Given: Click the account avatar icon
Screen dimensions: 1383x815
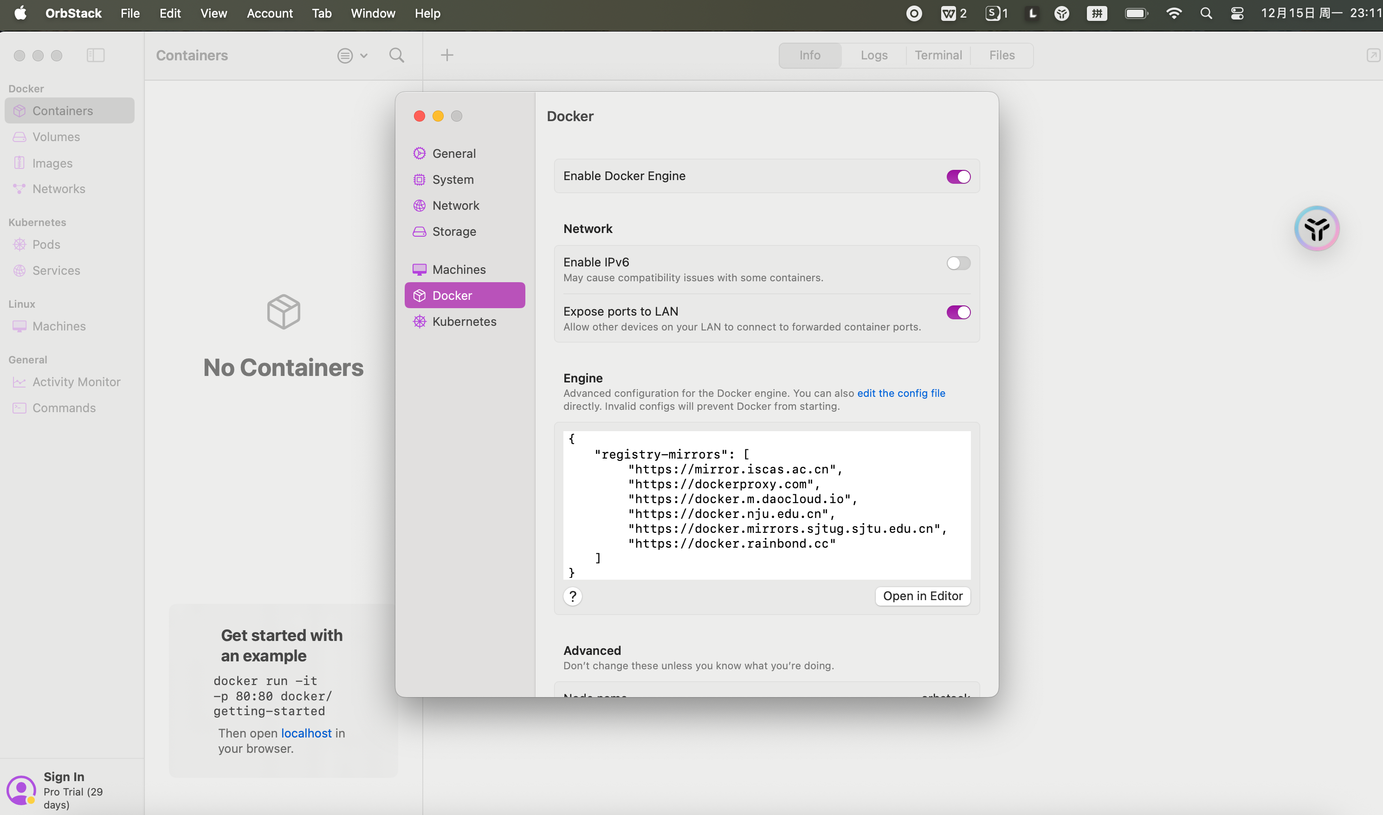Looking at the screenshot, I should pyautogui.click(x=21, y=790).
